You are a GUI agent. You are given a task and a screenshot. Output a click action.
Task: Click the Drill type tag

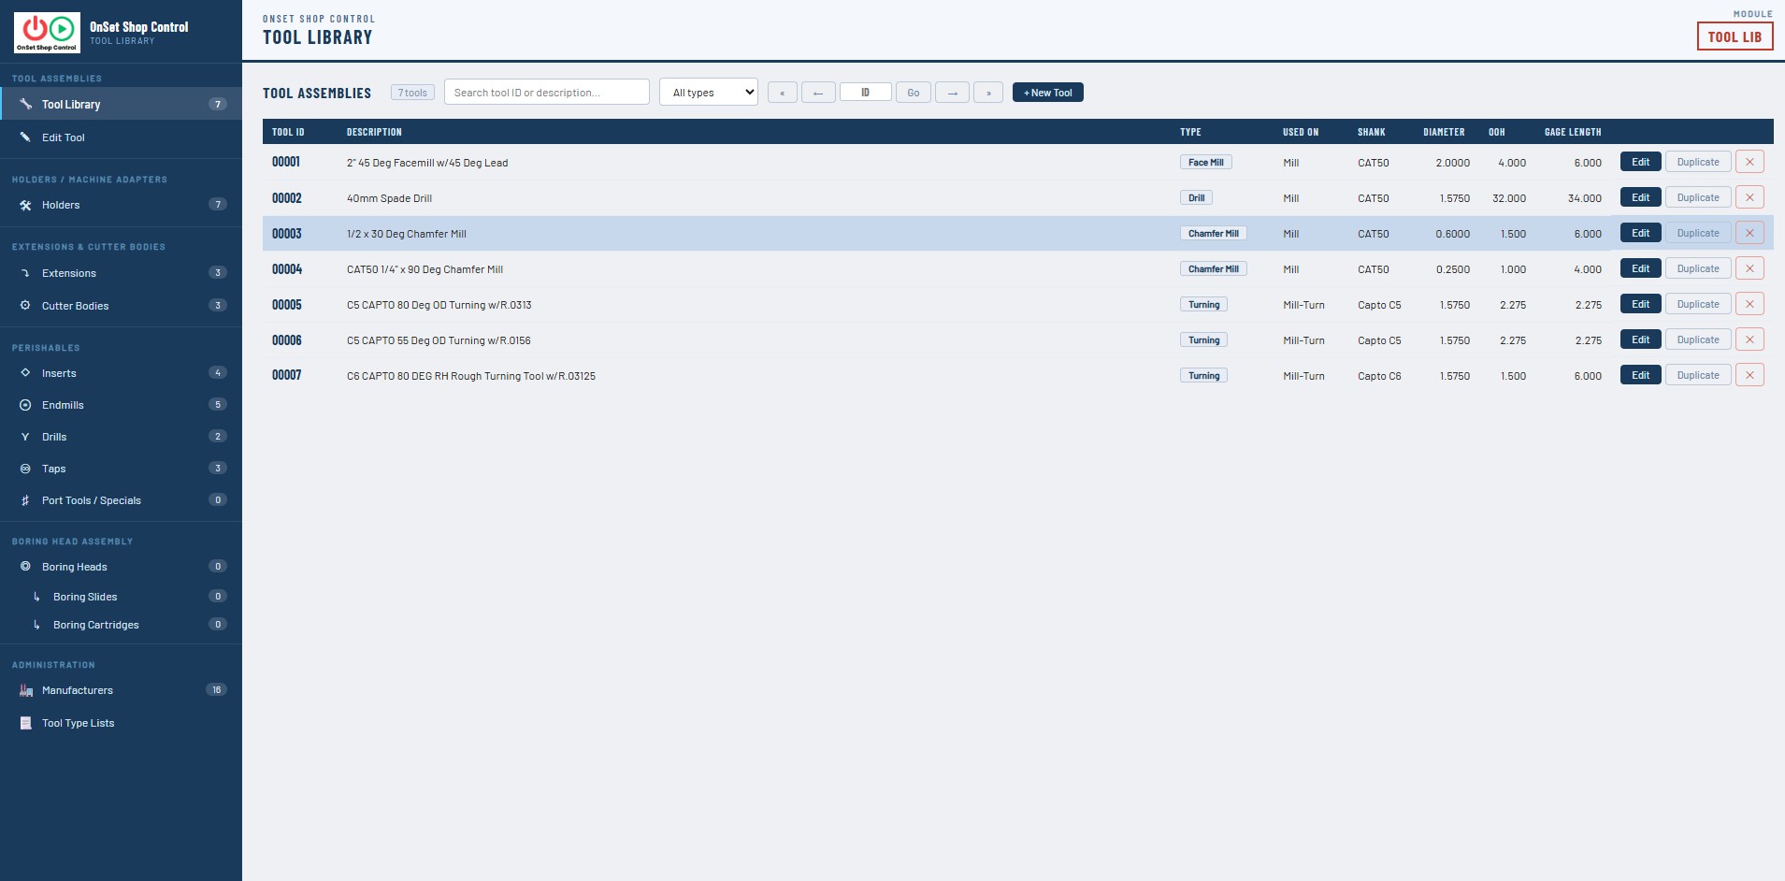pos(1196,197)
